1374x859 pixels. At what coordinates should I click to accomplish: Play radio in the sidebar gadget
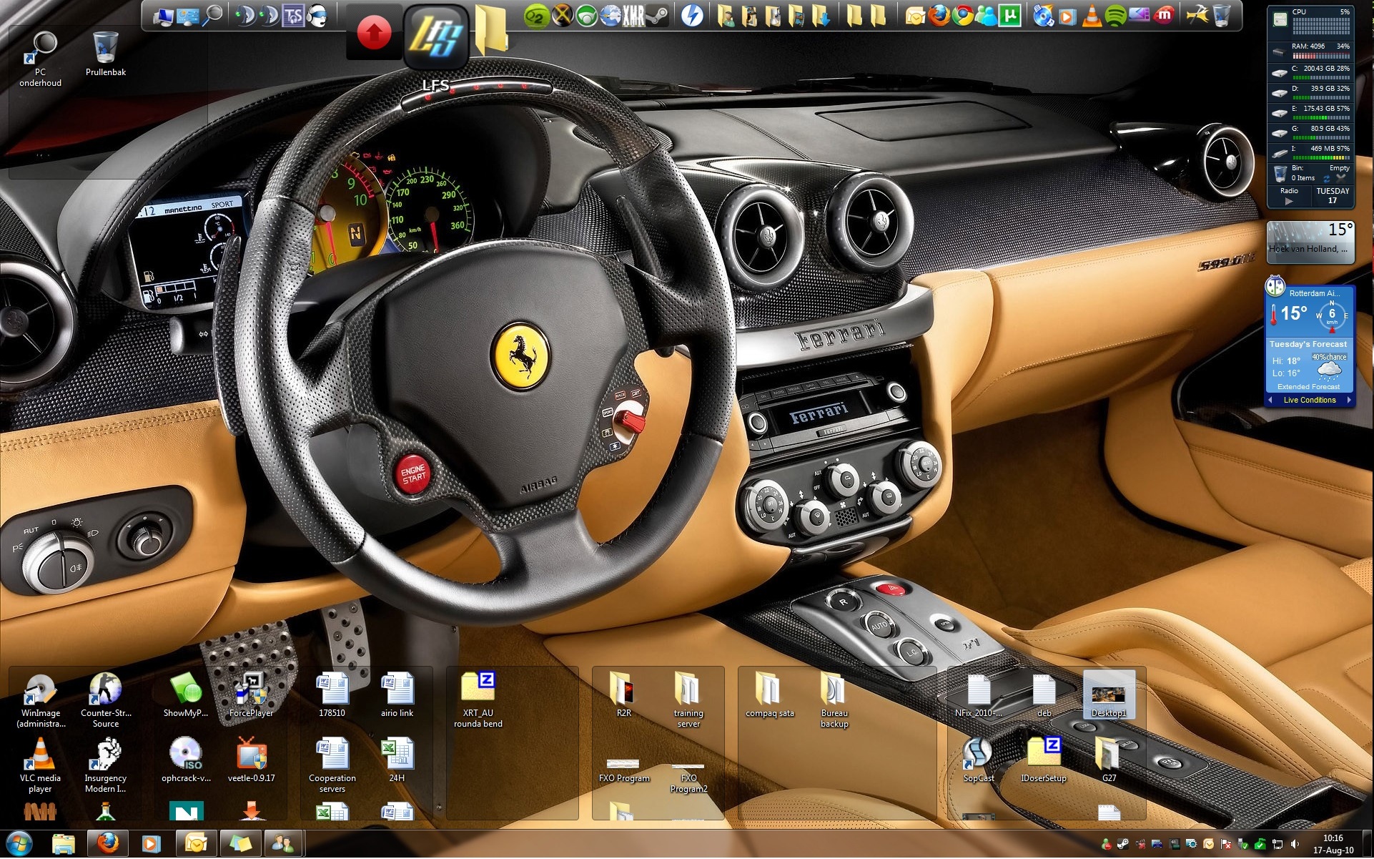[x=1288, y=202]
